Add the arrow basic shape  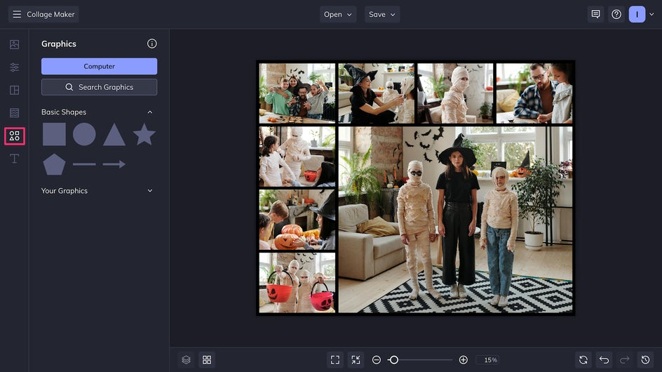tap(114, 164)
